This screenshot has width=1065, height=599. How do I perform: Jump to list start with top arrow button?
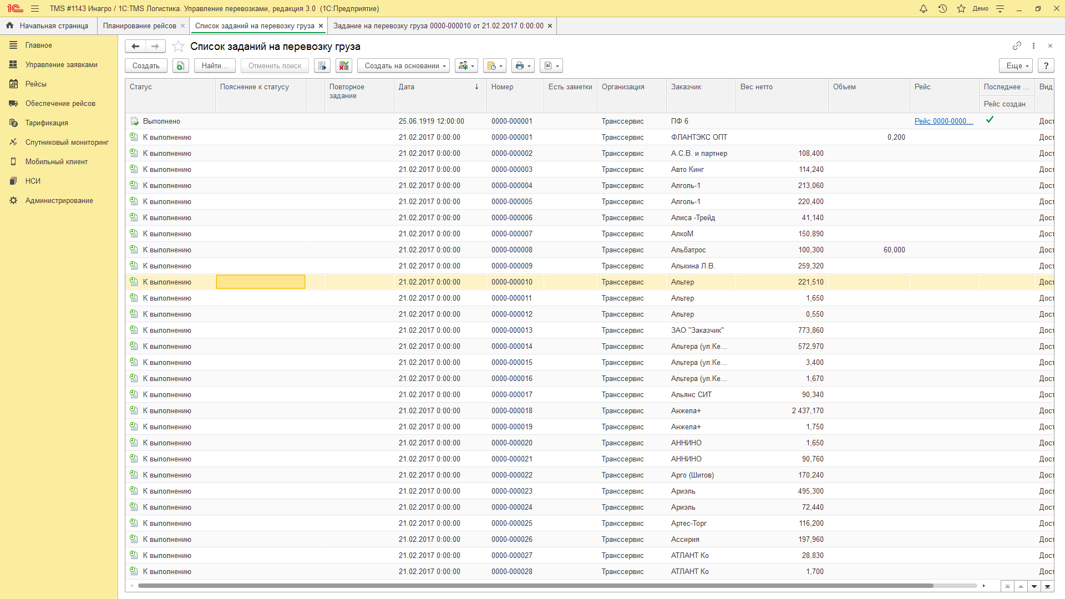[1007, 586]
